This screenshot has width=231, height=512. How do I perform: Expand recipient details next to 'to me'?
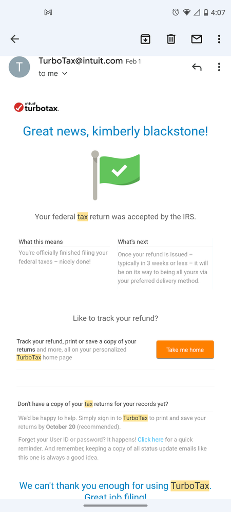tap(65, 74)
